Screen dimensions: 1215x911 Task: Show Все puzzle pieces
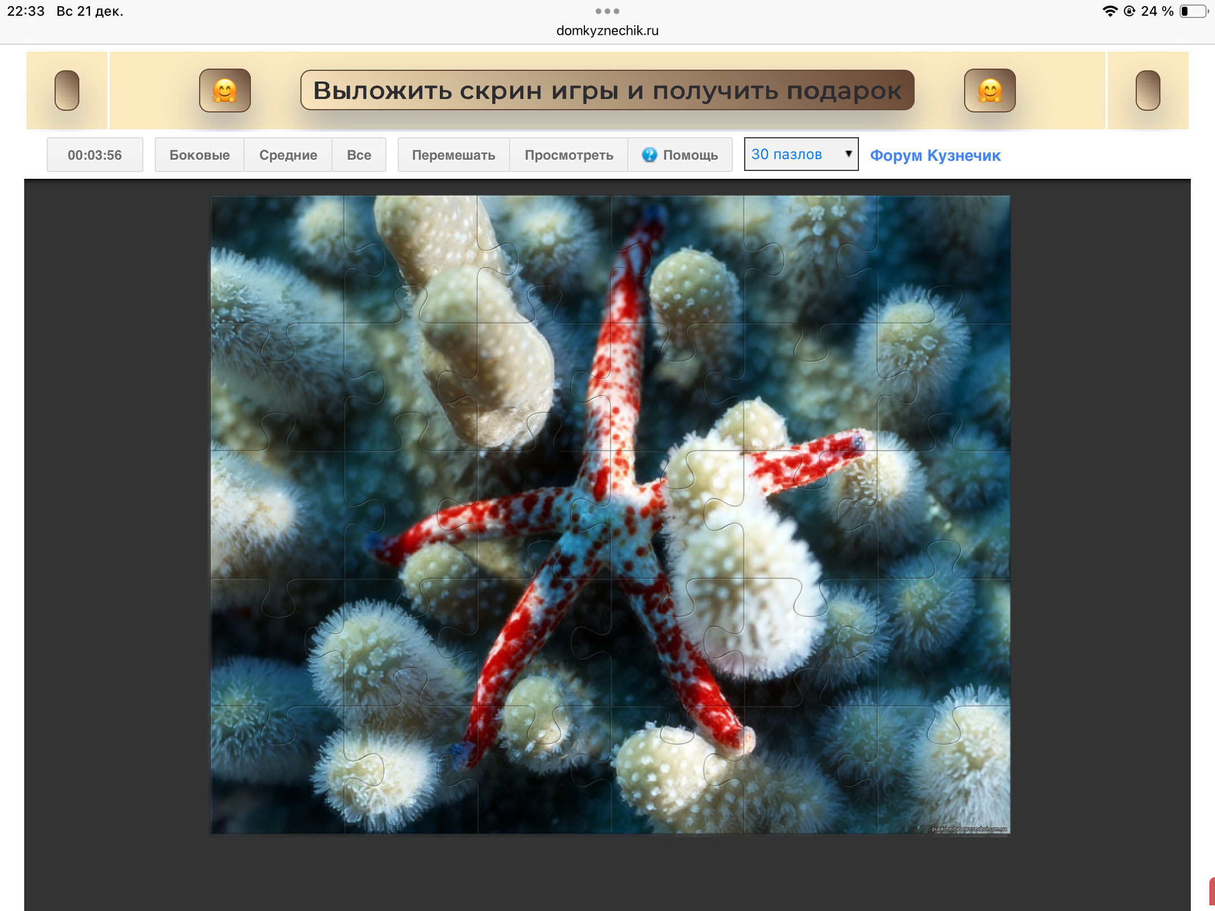click(x=359, y=155)
